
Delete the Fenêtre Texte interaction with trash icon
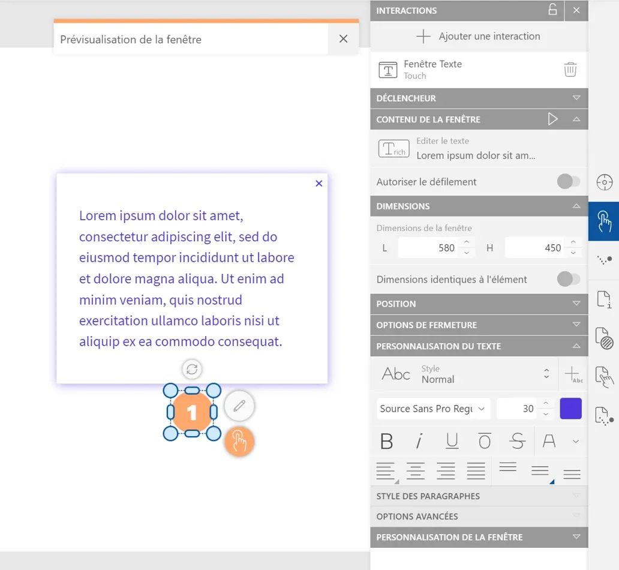click(x=570, y=70)
